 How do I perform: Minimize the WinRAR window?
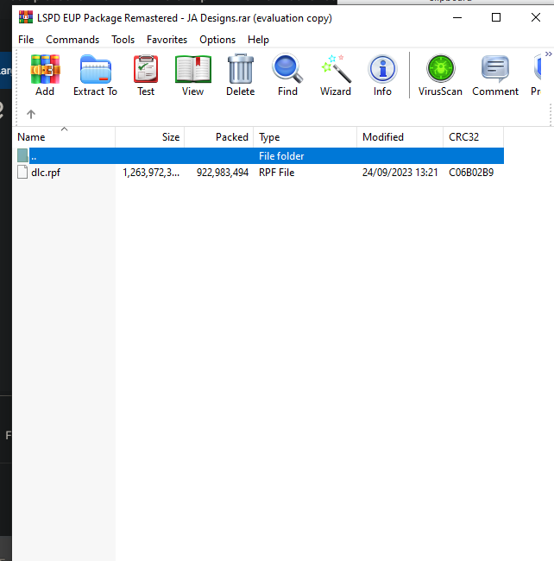click(x=457, y=17)
